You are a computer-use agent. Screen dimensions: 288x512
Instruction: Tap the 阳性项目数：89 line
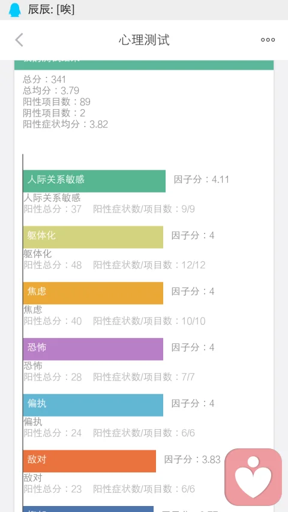click(57, 102)
